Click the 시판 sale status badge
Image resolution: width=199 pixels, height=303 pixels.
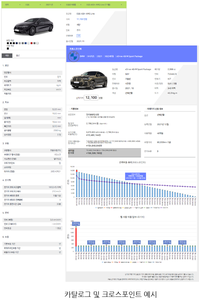(x=78, y=36)
